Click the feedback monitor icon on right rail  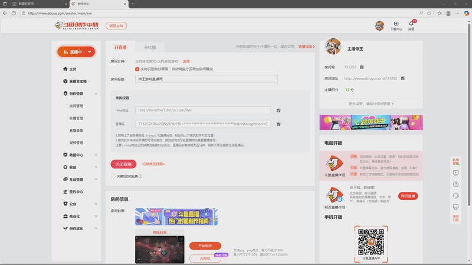[x=455, y=207]
